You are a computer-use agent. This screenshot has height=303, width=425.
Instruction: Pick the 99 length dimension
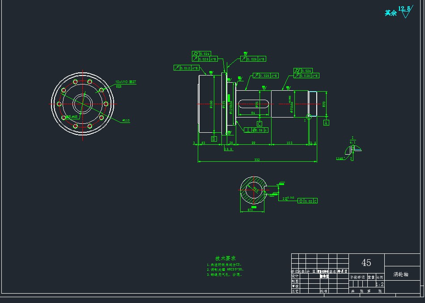point(253,143)
